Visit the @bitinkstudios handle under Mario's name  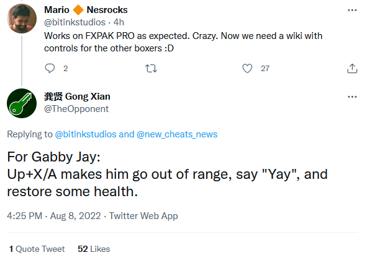pyautogui.click(x=75, y=22)
